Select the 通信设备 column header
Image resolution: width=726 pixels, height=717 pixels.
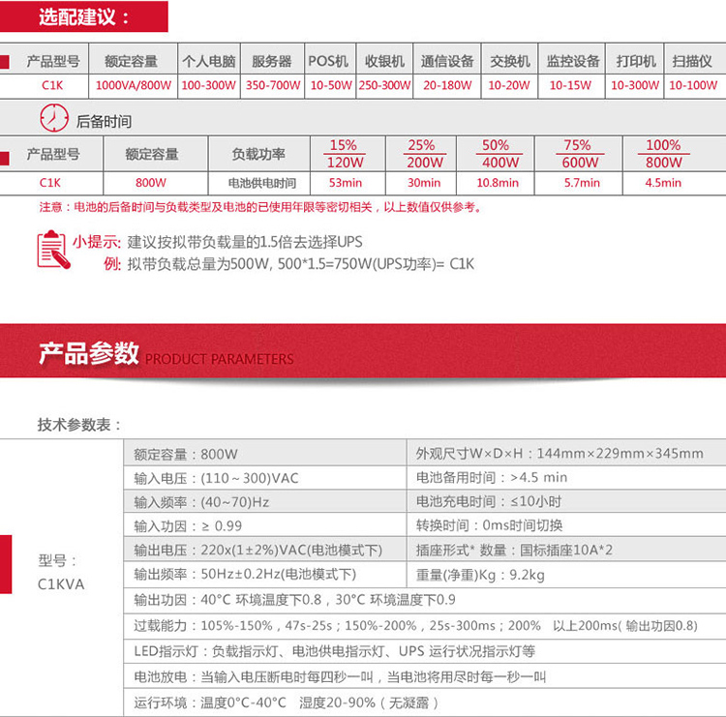447,61
